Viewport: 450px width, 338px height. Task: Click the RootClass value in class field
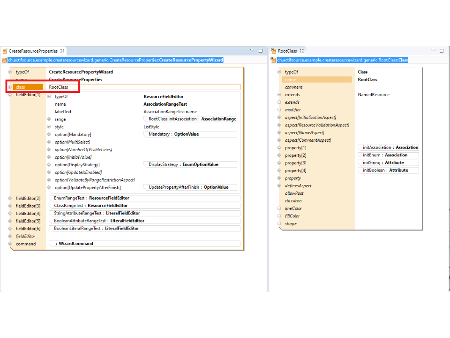[x=59, y=87]
